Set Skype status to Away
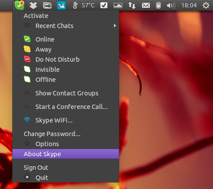 click(x=66, y=49)
